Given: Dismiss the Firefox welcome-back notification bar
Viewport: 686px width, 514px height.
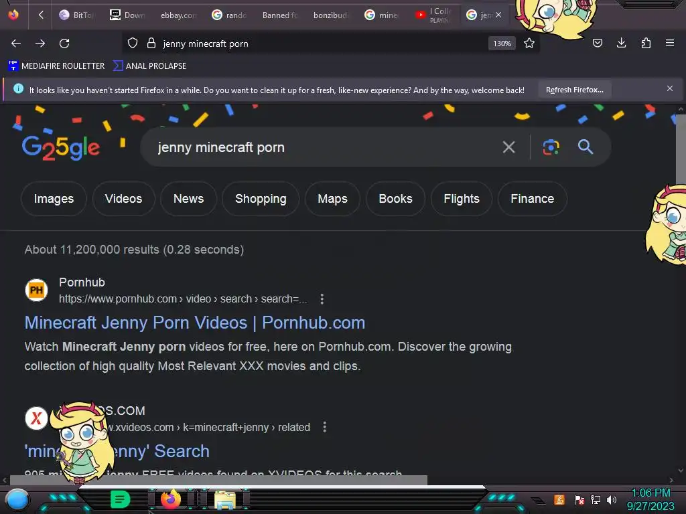Looking at the screenshot, I should pyautogui.click(x=669, y=89).
